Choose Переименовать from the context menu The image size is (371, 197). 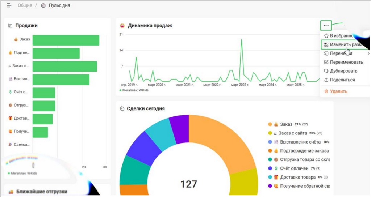(x=346, y=62)
